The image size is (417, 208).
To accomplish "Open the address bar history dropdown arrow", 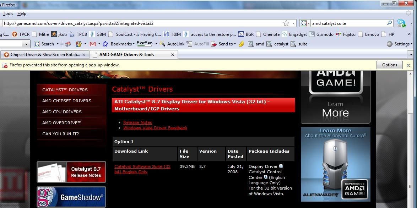I will (x=293, y=23).
